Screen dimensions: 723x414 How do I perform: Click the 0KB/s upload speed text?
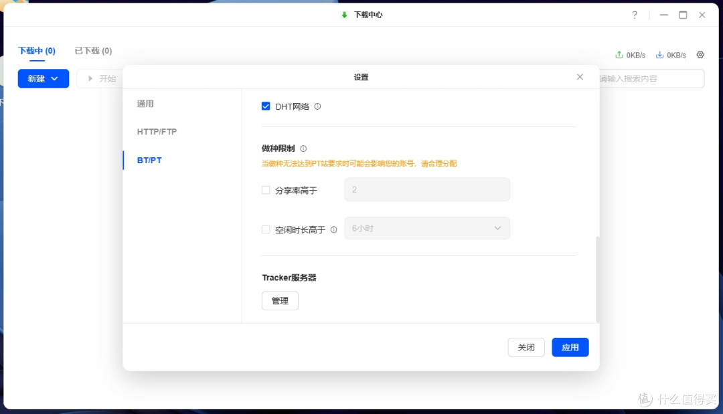[x=635, y=56]
